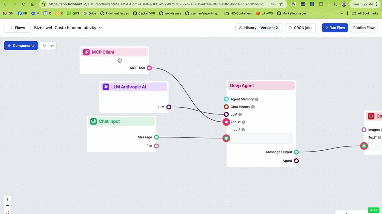
Task: Zoom in using the plus icon
Action: click(x=7, y=199)
